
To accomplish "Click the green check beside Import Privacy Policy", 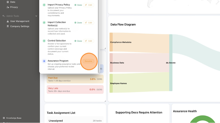I will point(44,5).
